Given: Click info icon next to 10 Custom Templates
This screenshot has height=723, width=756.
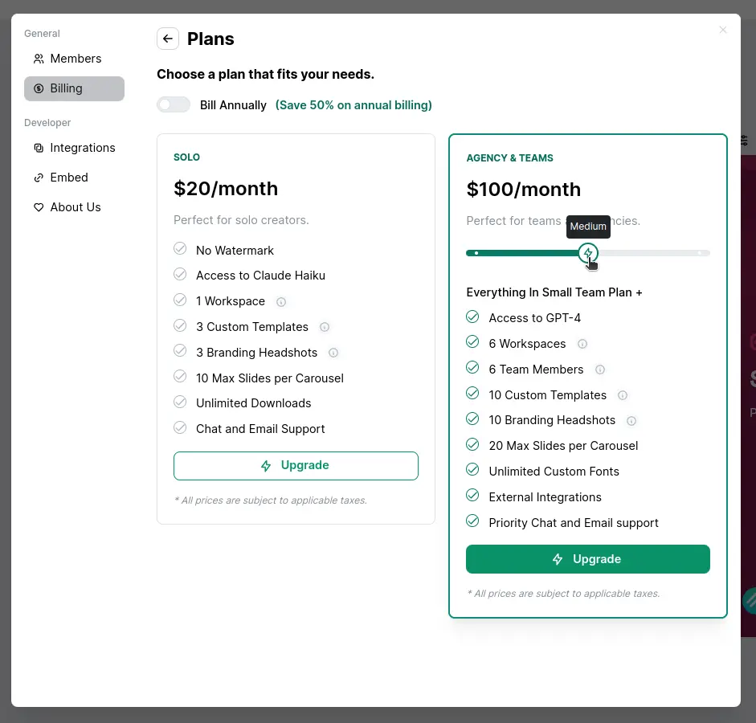Looking at the screenshot, I should 623,395.
